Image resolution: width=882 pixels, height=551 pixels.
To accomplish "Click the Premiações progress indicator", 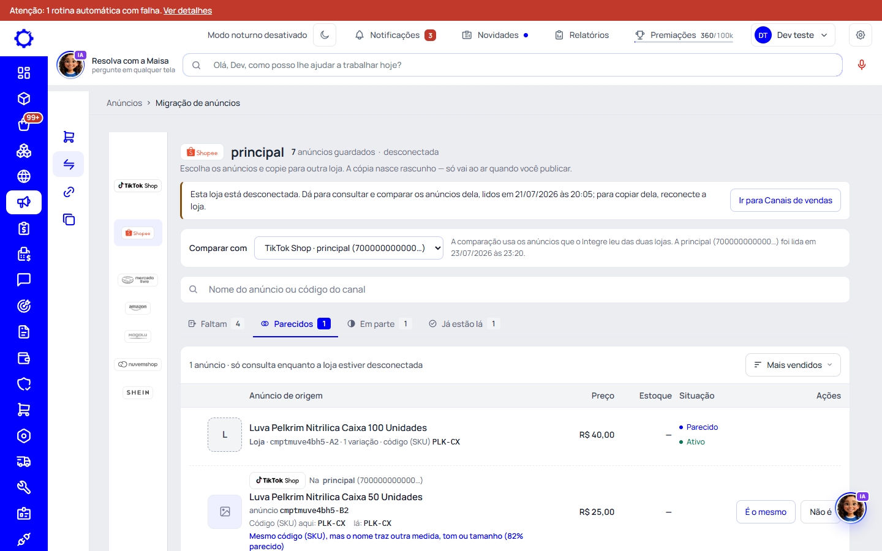I will (x=684, y=36).
